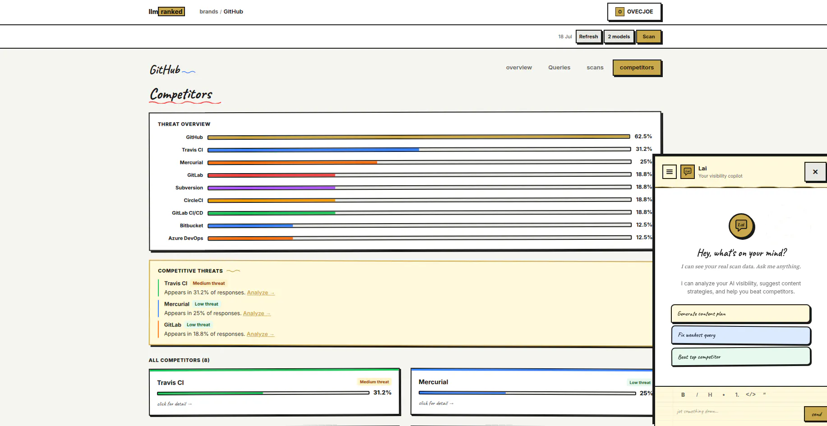Open the Lai chat menu hamburger icon
The height and width of the screenshot is (426, 827).
click(670, 172)
